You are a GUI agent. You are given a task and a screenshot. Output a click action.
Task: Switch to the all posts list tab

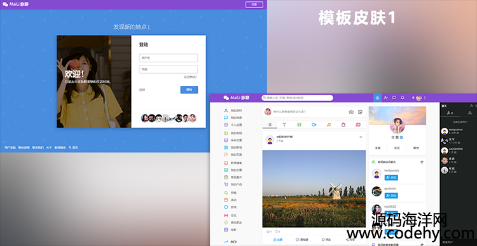[x=270, y=125]
